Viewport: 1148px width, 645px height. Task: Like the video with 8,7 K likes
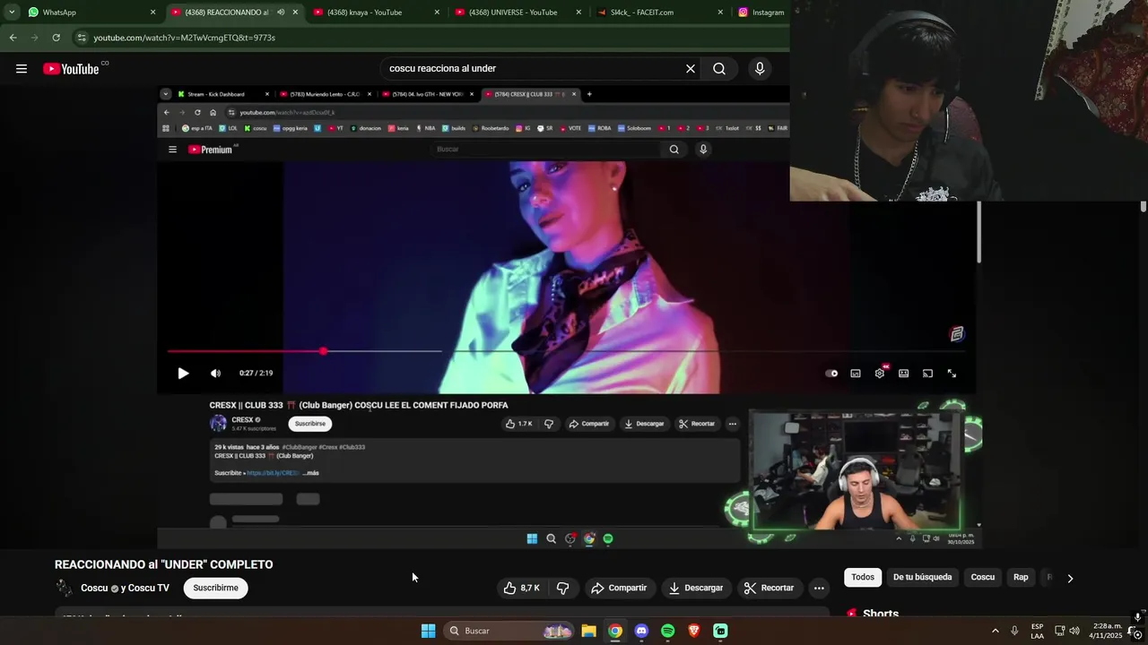click(x=521, y=588)
